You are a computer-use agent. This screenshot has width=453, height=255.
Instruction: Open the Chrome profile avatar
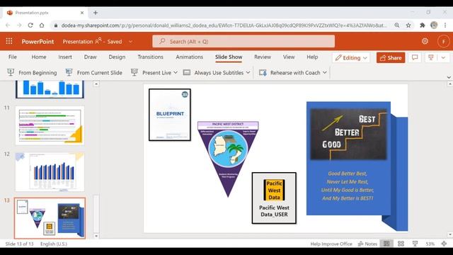click(x=434, y=25)
